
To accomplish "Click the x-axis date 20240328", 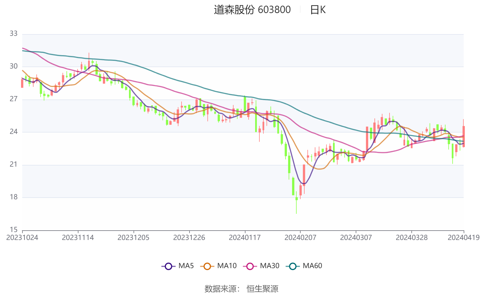I will (x=412, y=238).
